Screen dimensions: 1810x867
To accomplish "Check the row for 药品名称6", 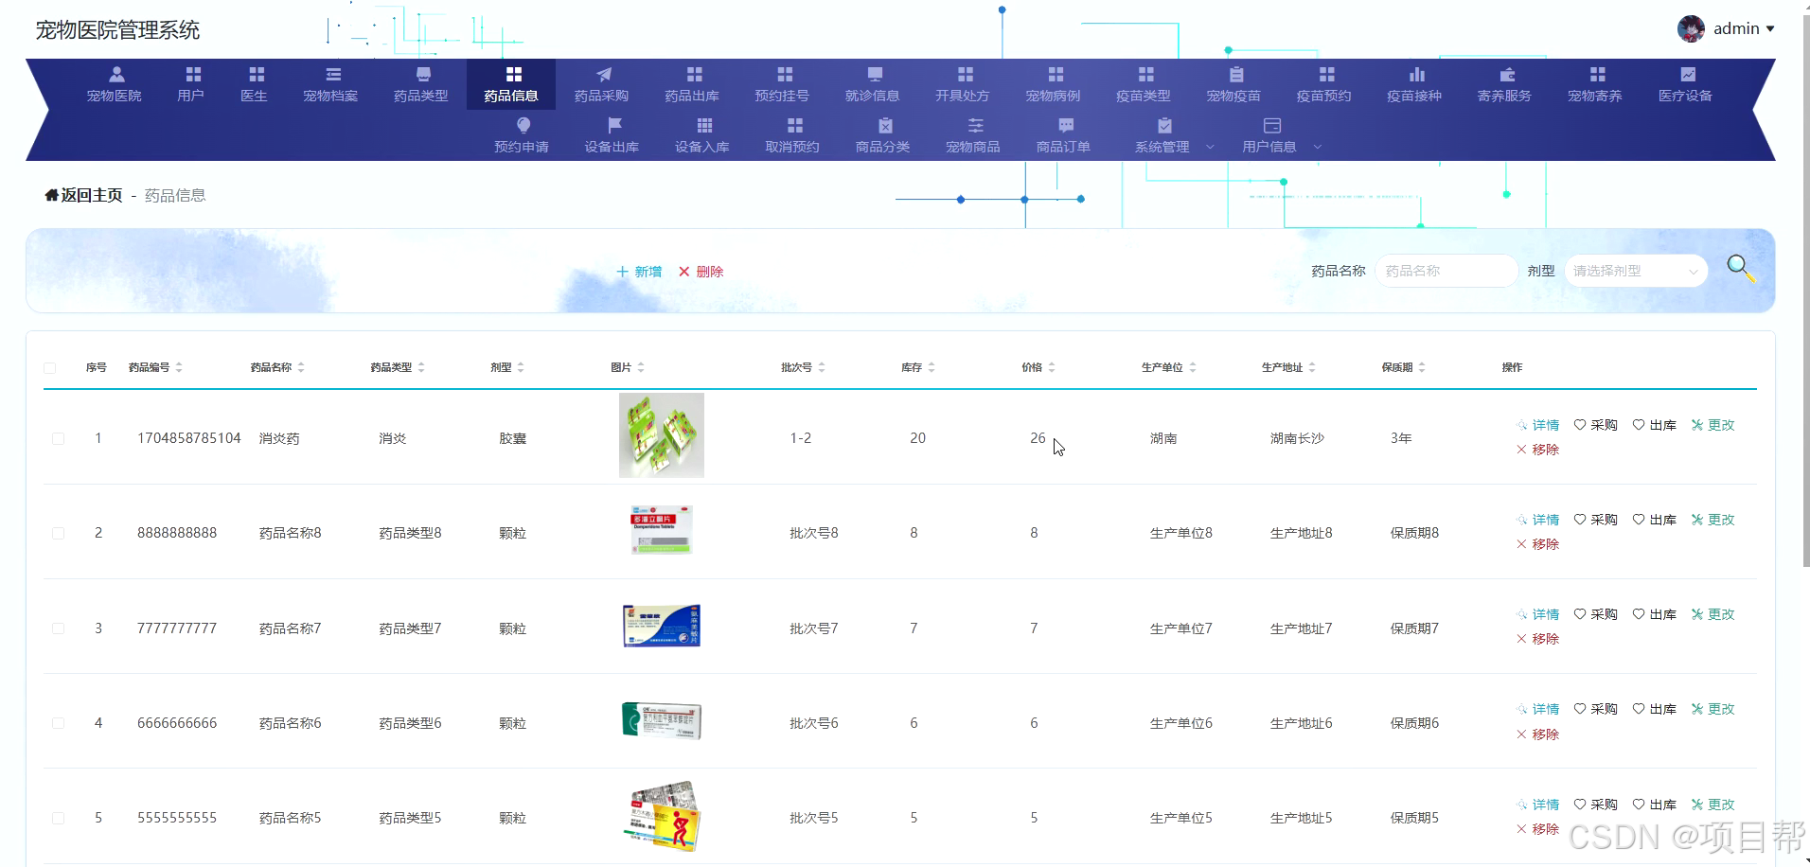I will click(x=58, y=723).
